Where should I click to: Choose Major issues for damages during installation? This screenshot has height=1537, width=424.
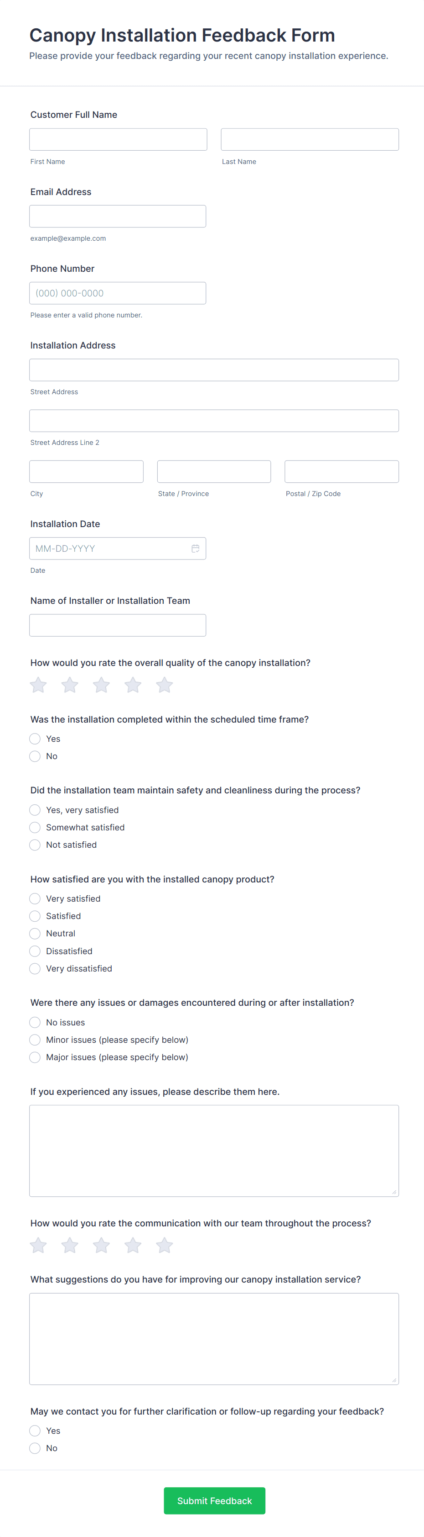(x=35, y=1056)
